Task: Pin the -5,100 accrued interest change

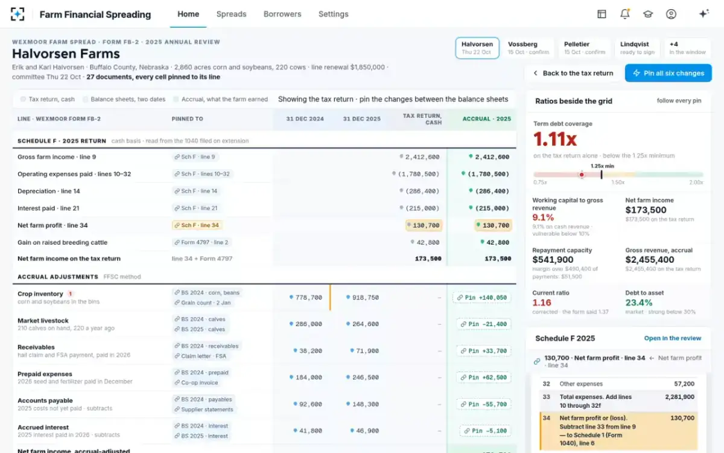Action: click(x=485, y=431)
